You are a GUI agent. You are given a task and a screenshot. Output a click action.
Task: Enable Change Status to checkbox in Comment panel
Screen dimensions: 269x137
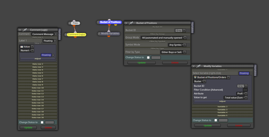pos(42,122)
